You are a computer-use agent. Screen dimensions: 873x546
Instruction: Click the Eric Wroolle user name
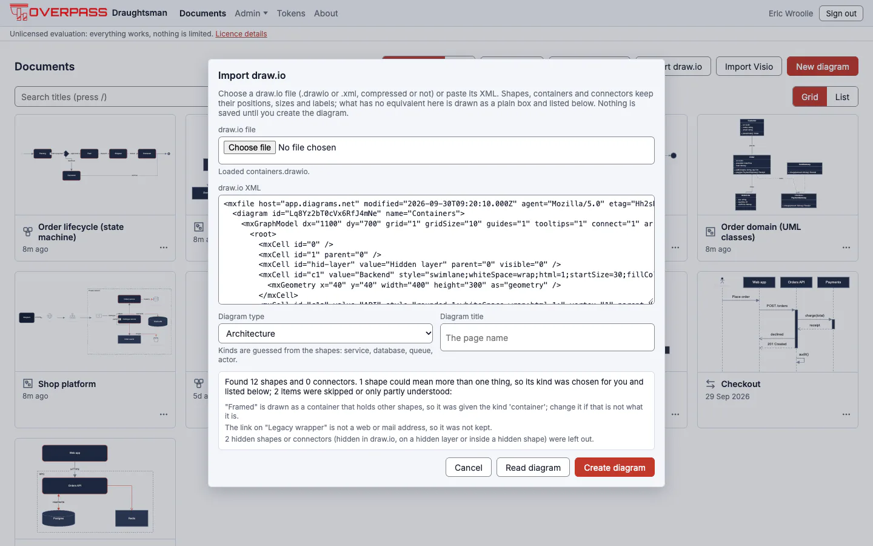(791, 13)
